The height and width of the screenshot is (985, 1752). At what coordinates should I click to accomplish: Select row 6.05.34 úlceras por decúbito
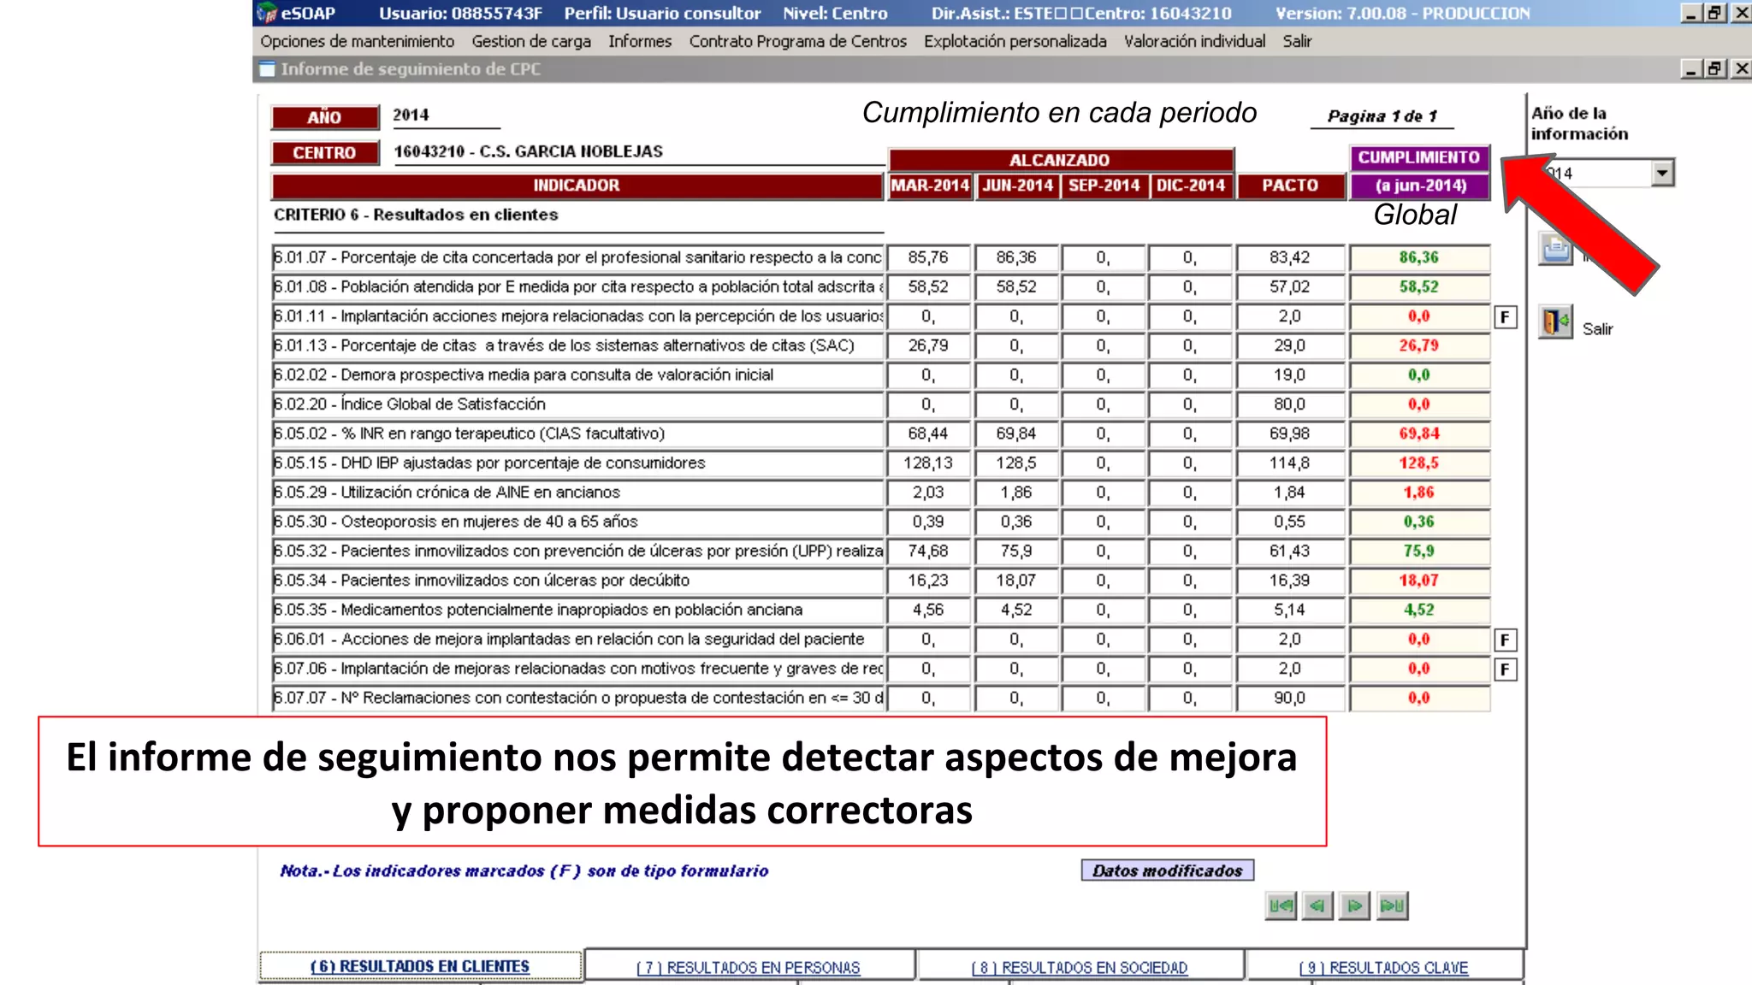577,581
